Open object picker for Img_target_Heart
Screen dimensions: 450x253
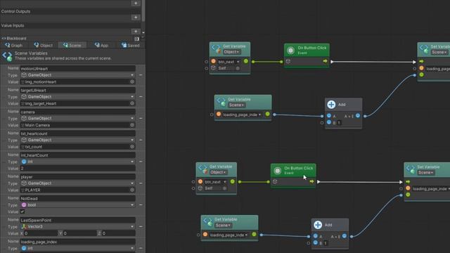click(x=132, y=103)
